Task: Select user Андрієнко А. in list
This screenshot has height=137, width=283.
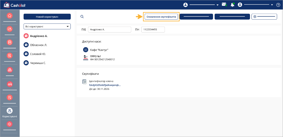Action: pyautogui.click(x=39, y=36)
